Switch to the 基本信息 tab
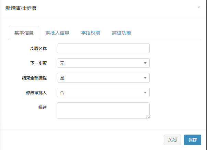Screen dimensions: 207x150 tap(24, 33)
